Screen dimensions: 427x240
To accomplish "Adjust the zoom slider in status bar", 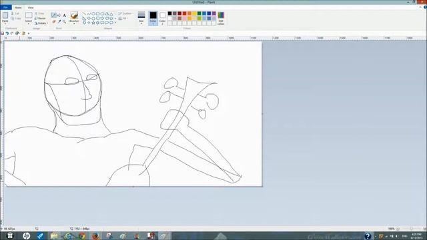I will click(x=411, y=229).
